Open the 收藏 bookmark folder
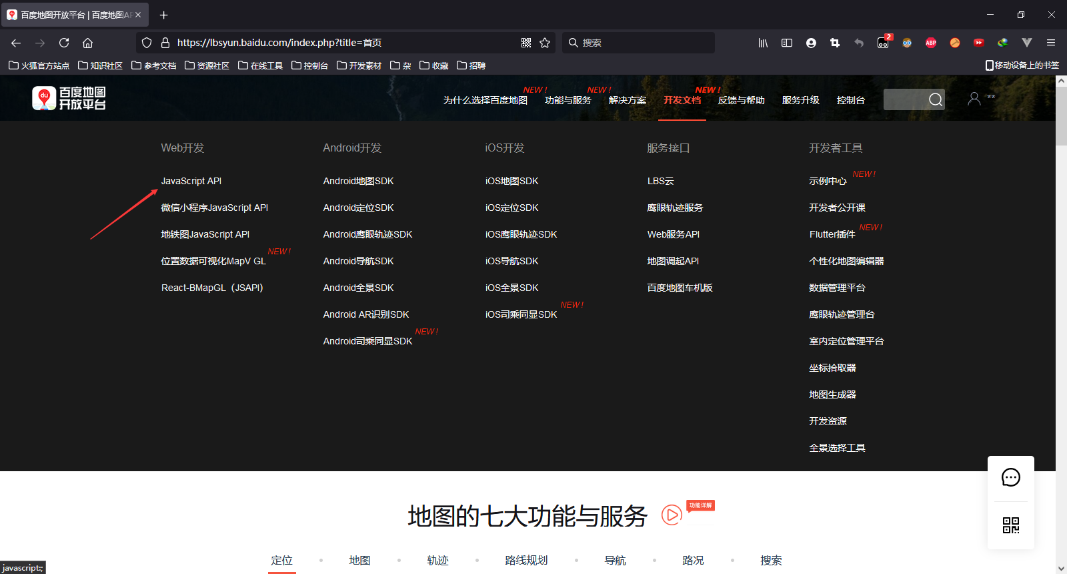The width and height of the screenshot is (1067, 574). [434, 65]
